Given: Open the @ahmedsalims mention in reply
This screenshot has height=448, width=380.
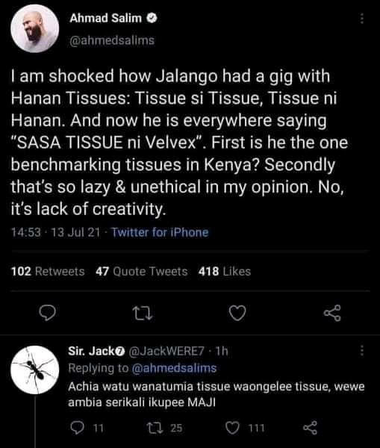Looking at the screenshot, I should (174, 368).
